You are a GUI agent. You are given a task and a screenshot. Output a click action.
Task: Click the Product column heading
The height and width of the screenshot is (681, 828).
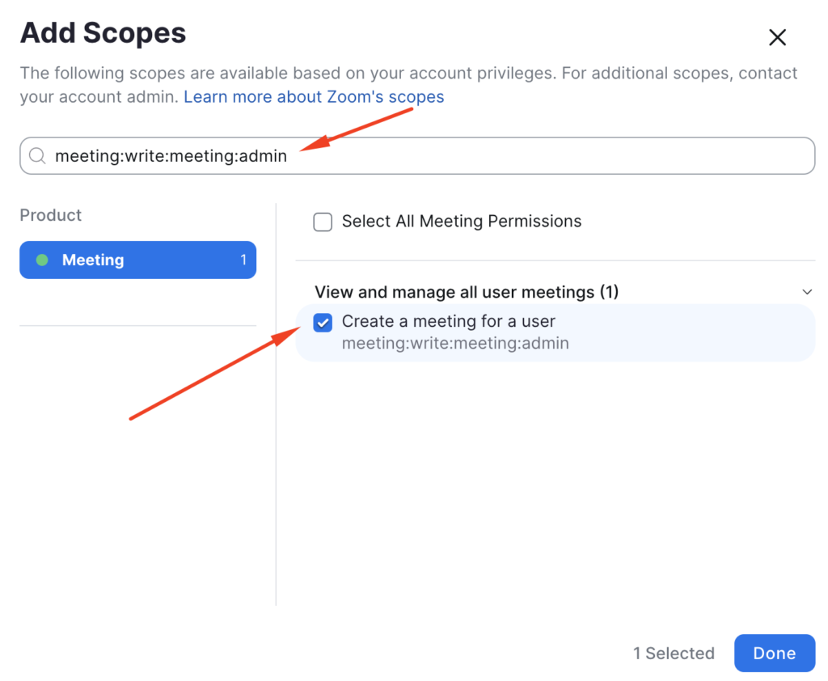click(51, 215)
